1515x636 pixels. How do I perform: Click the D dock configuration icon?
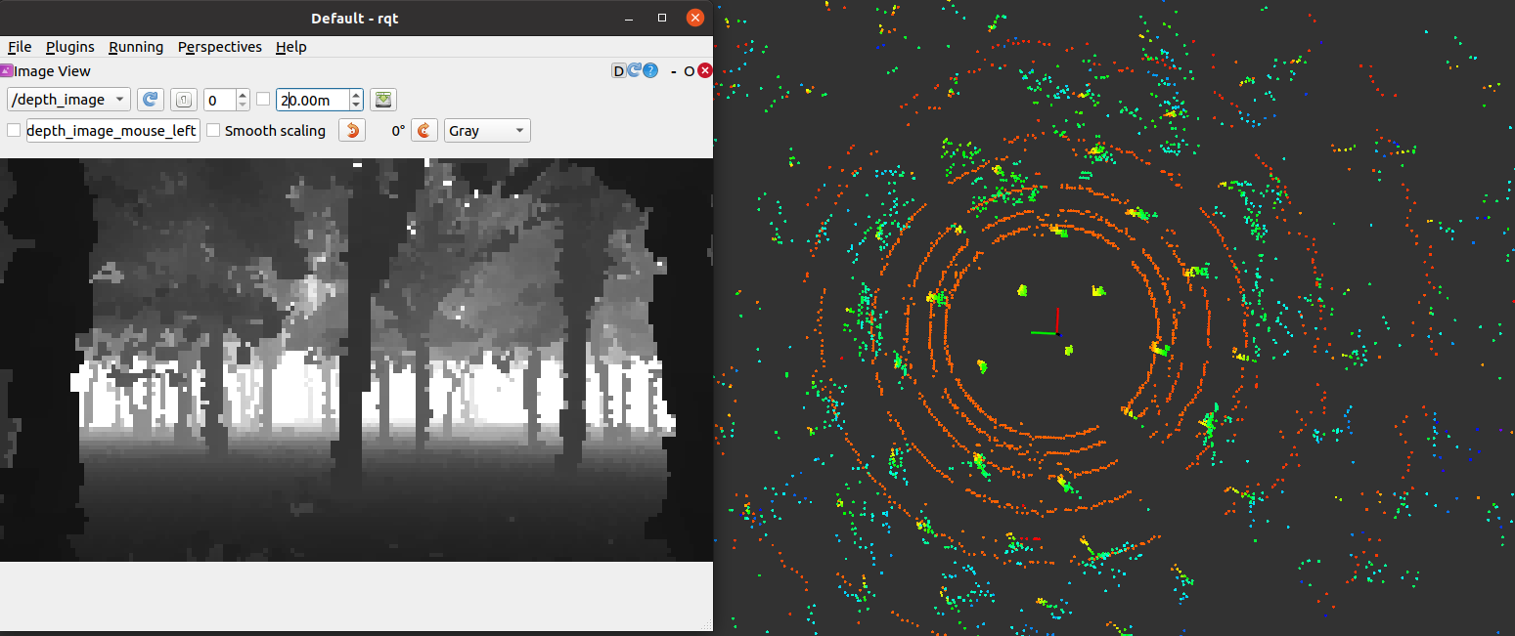click(x=618, y=70)
